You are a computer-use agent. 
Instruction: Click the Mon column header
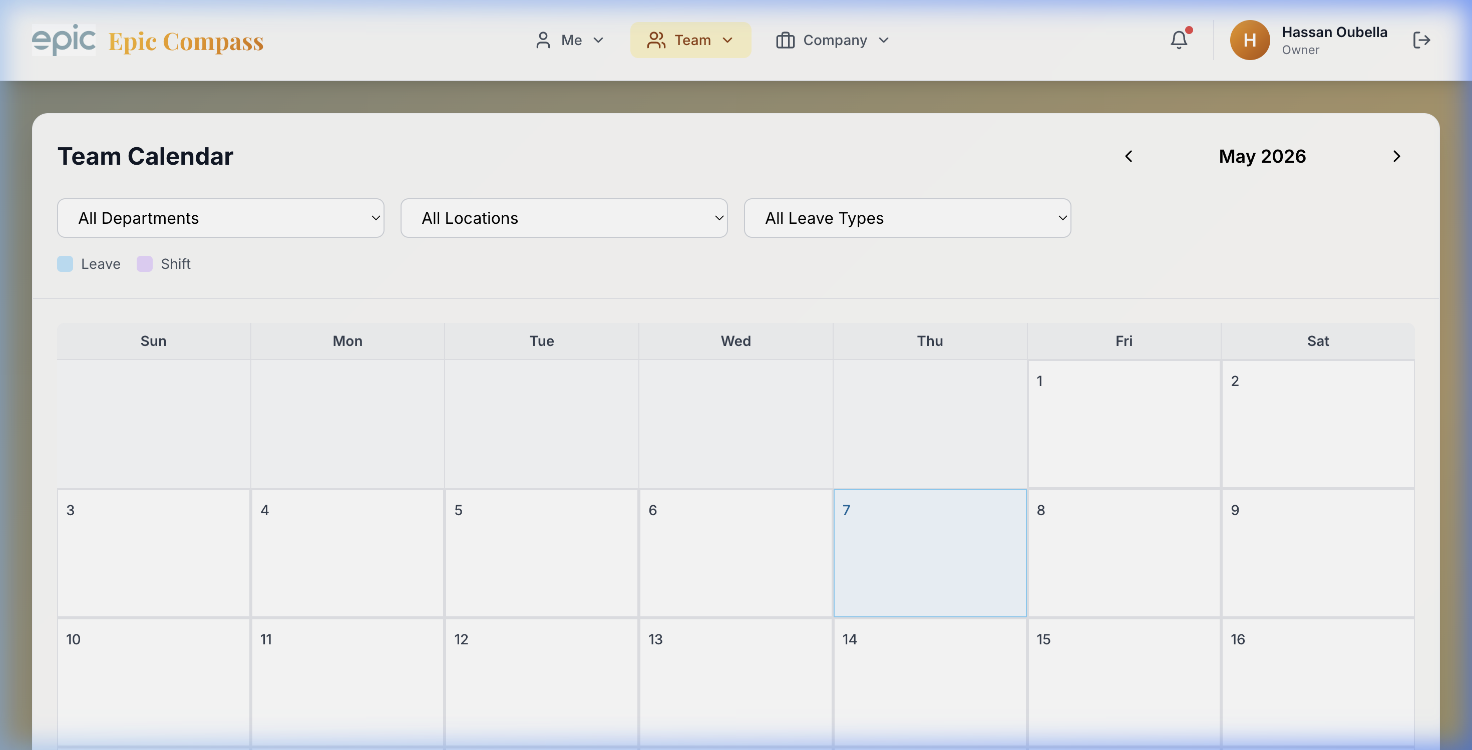[347, 341]
